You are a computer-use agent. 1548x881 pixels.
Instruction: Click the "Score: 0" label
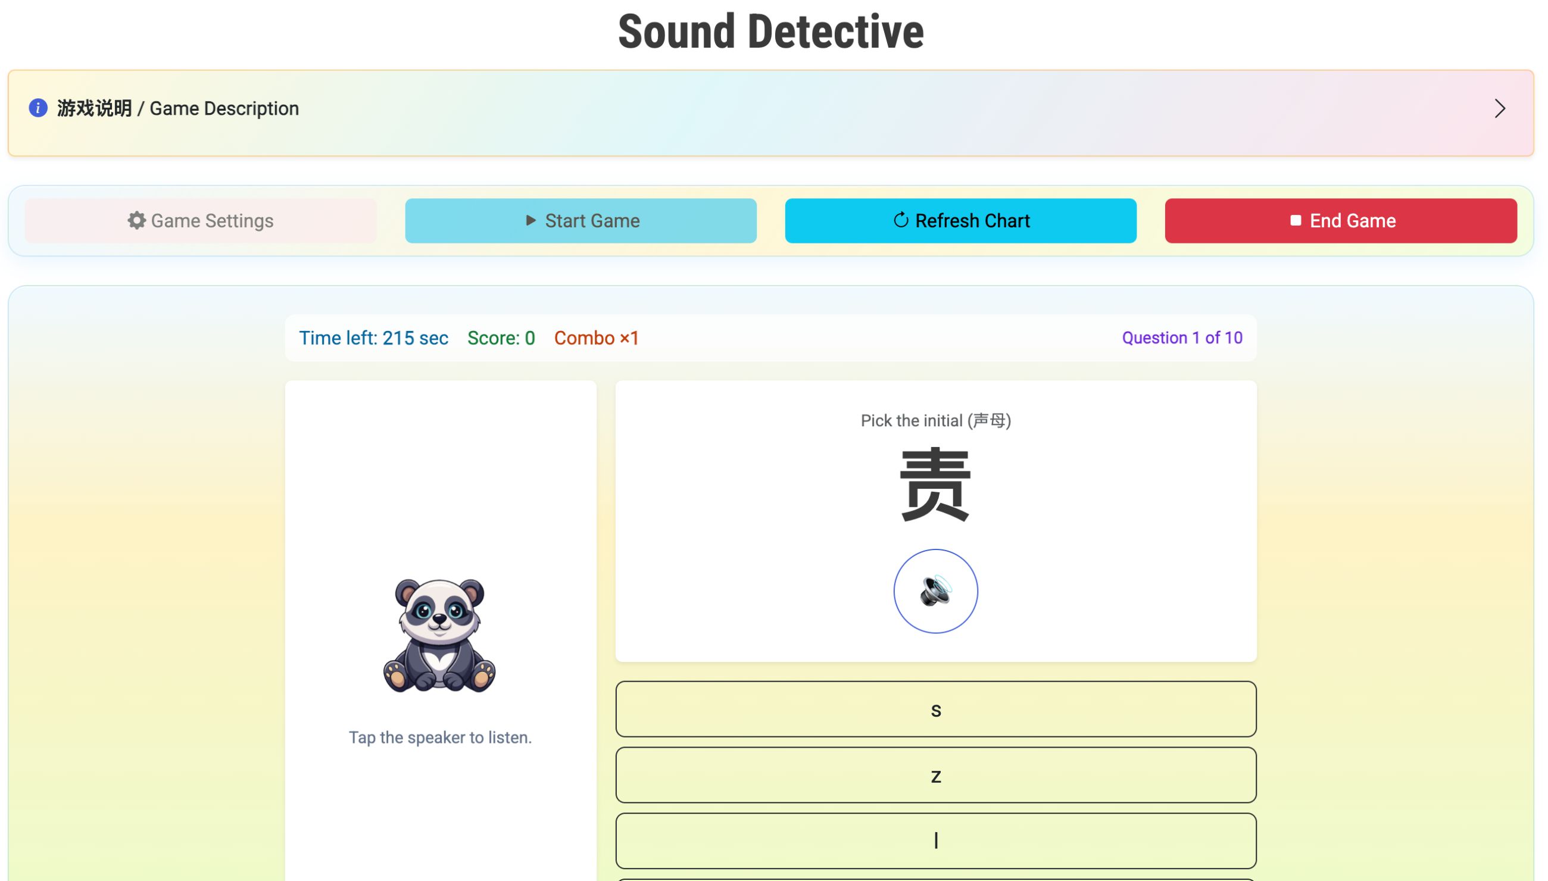(x=501, y=338)
